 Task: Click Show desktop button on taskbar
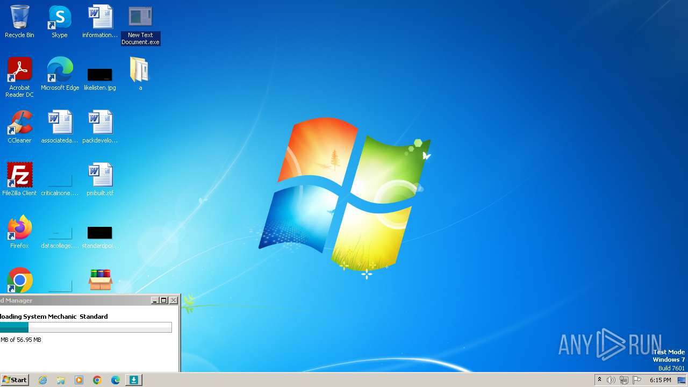pos(682,380)
